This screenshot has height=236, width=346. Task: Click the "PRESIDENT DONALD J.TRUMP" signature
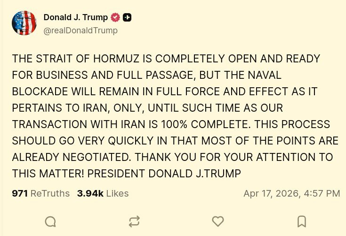[171, 174]
